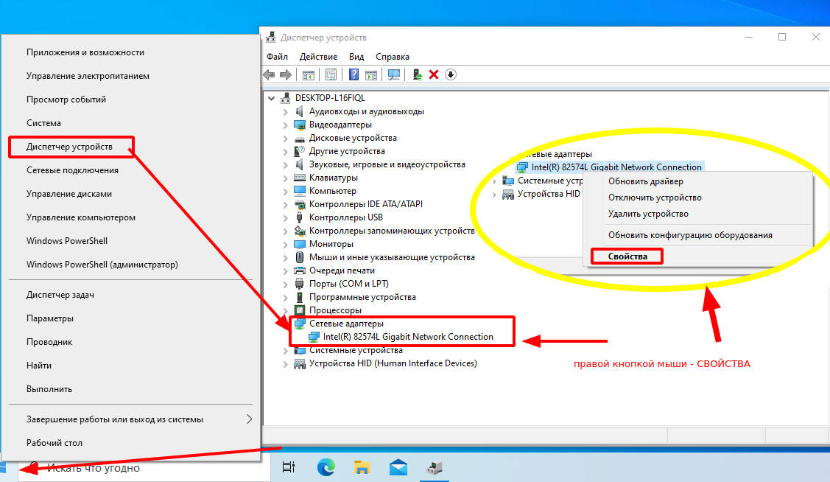
Task: Click the update driver icon with green arrow
Action: (418, 74)
